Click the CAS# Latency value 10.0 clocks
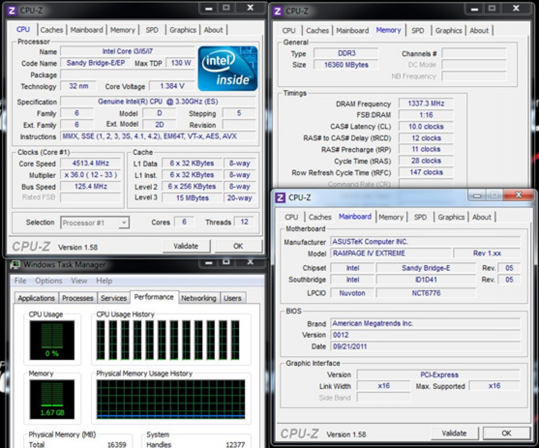This screenshot has width=539, height=448. click(x=426, y=126)
